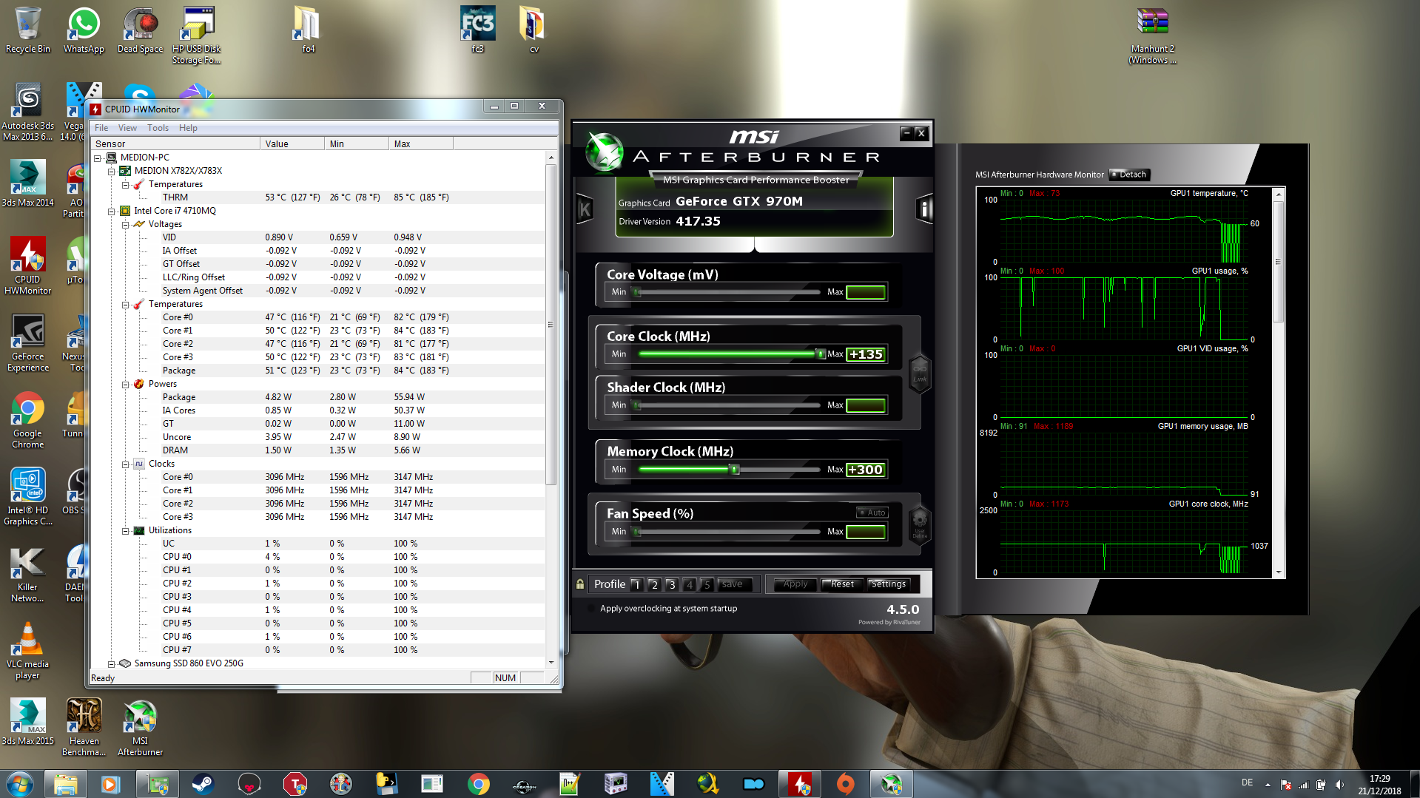Click the User Define fan hexagon icon
Viewport: 1420px width, 798px height.
click(919, 524)
